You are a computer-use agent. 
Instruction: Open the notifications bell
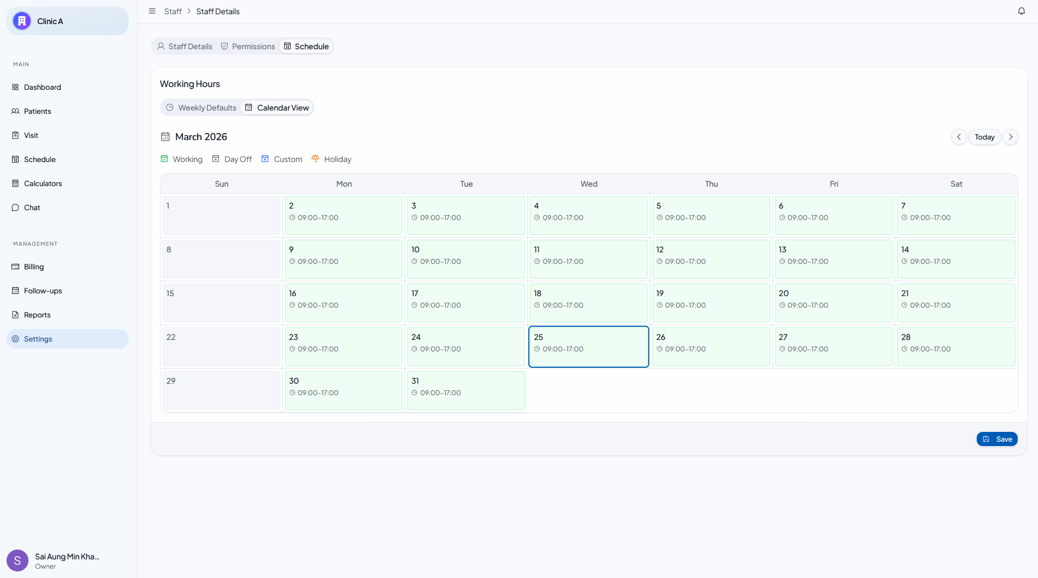coord(1021,11)
